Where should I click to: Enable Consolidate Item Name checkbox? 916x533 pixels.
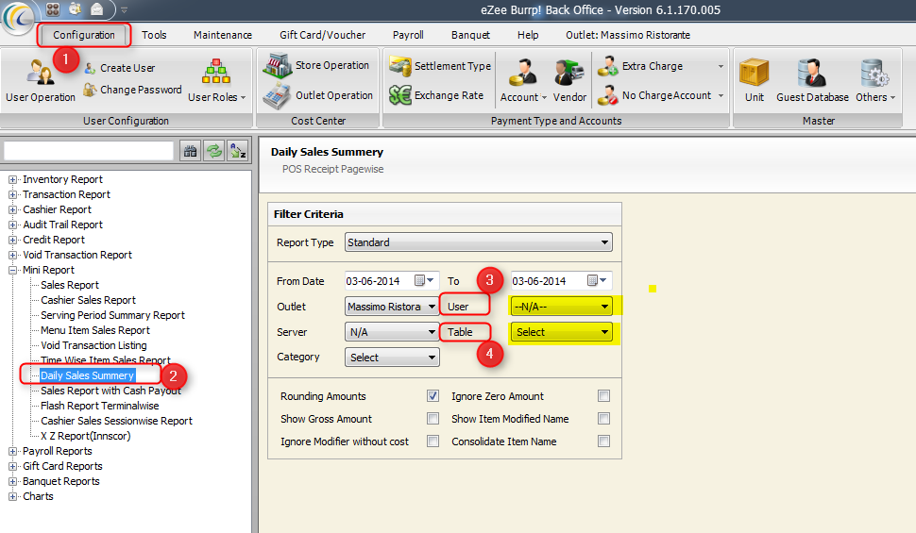(604, 441)
